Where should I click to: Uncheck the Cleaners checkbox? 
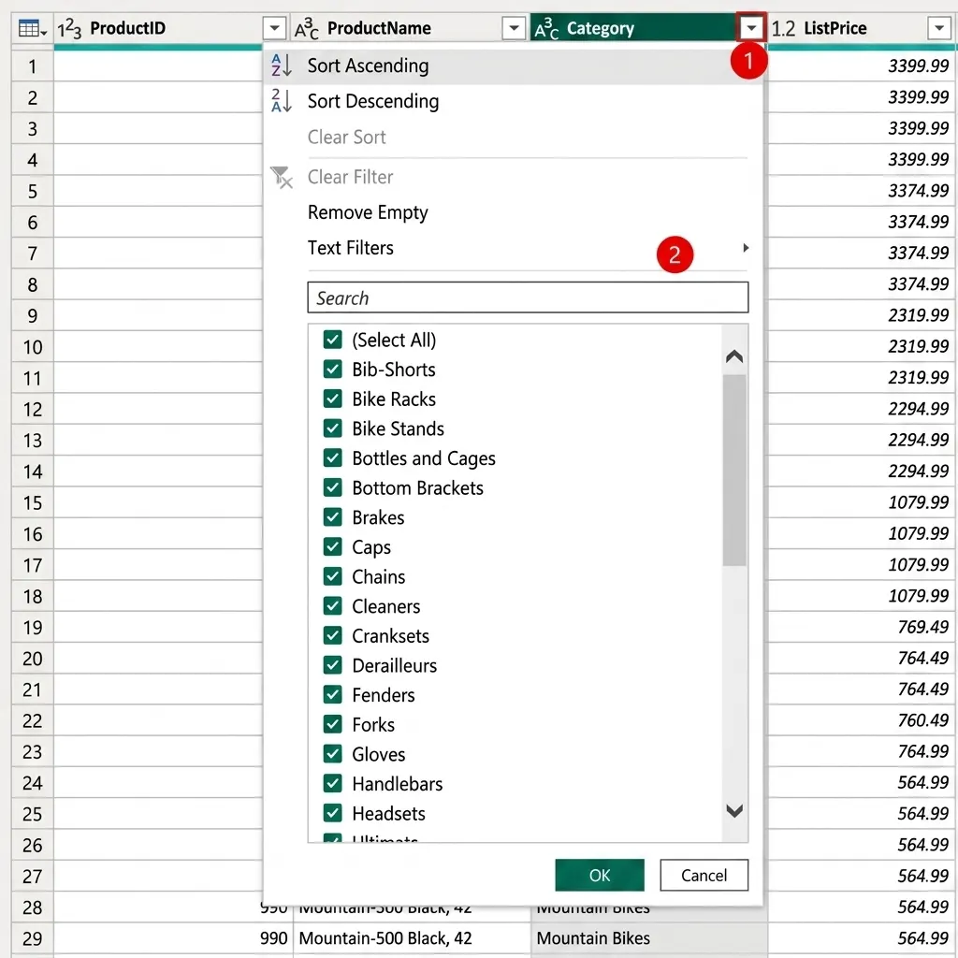tap(333, 605)
